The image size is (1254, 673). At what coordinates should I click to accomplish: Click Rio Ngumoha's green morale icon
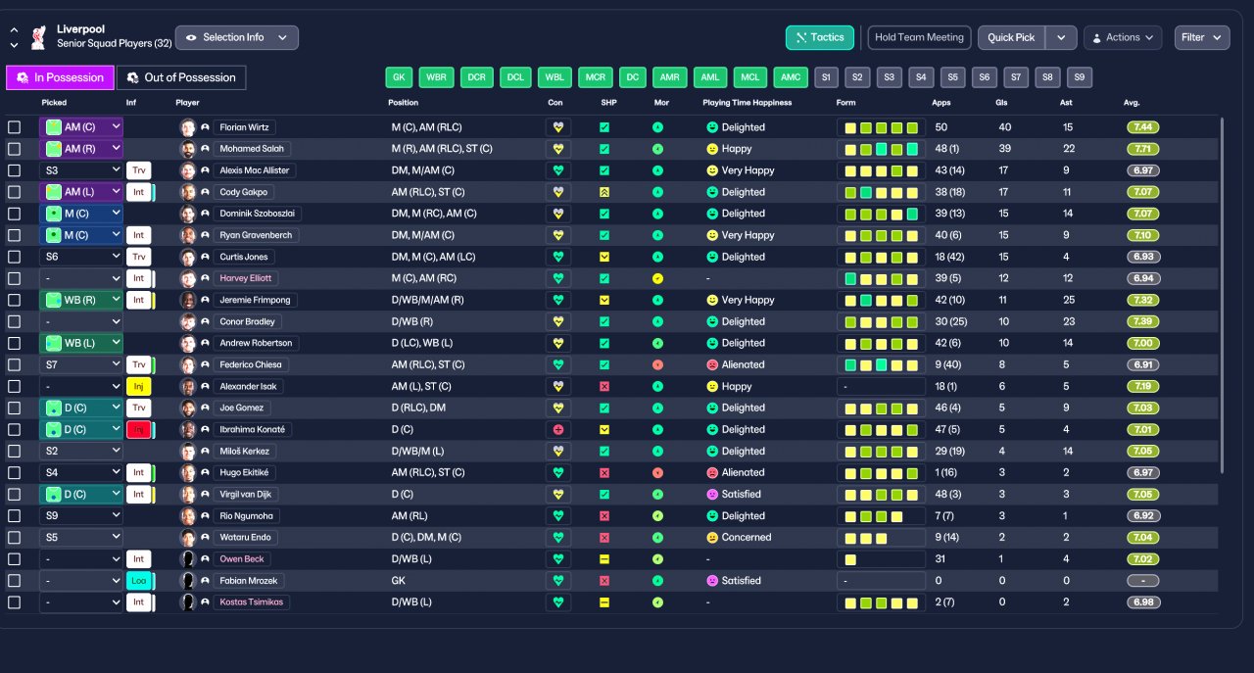[x=657, y=515]
